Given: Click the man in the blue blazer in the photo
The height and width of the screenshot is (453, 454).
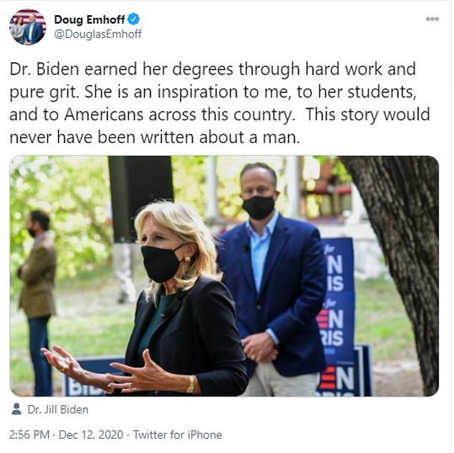Looking at the screenshot, I should (x=272, y=278).
